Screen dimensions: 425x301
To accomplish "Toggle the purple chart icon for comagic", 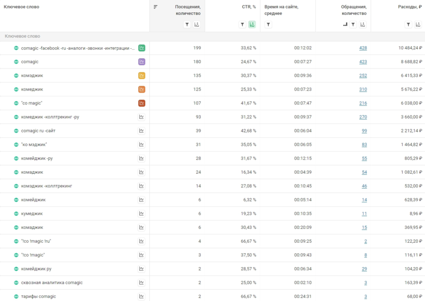I will 141,61.
